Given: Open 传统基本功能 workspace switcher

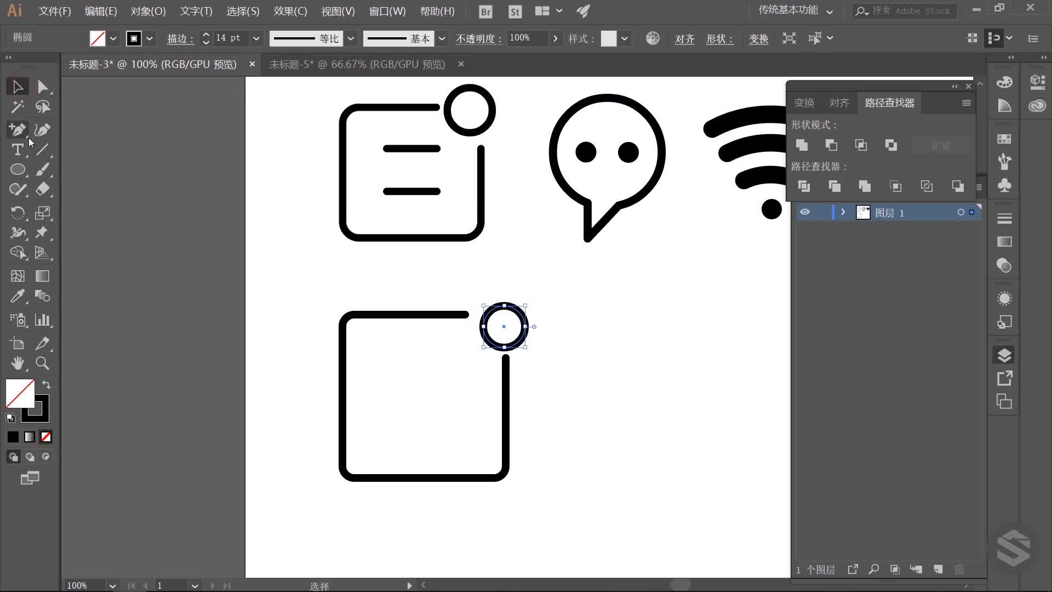Looking at the screenshot, I should click(x=796, y=10).
